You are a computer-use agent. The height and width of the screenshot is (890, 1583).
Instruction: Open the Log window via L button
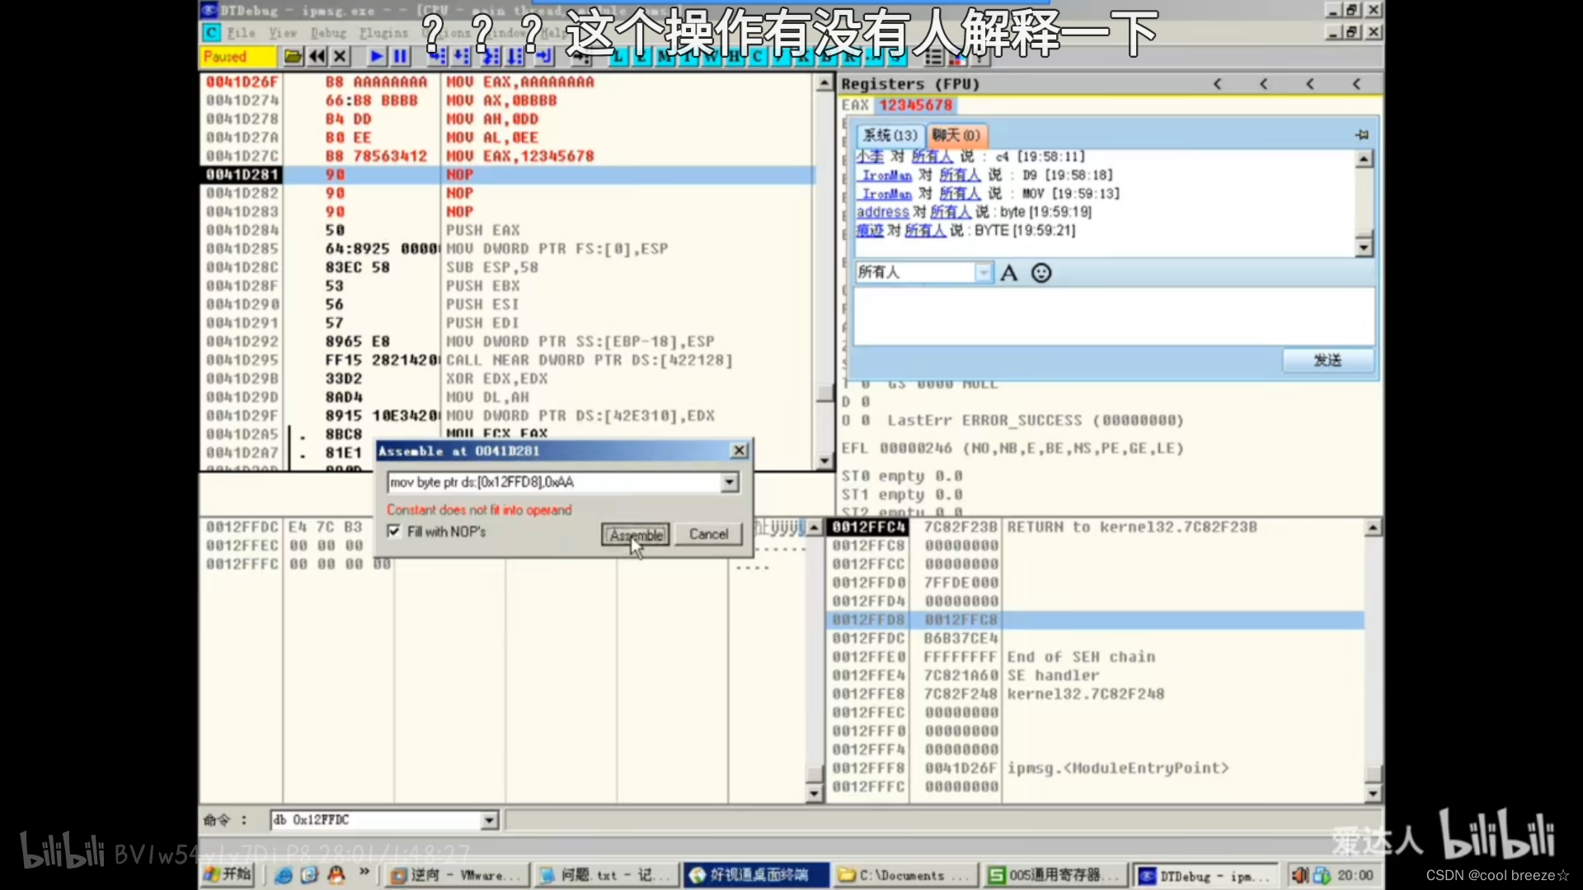[x=618, y=56]
